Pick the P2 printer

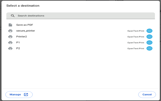[x=18, y=48]
